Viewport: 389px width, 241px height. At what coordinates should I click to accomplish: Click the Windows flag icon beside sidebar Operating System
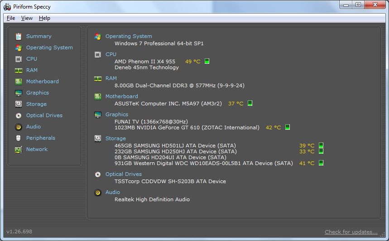(x=19, y=47)
